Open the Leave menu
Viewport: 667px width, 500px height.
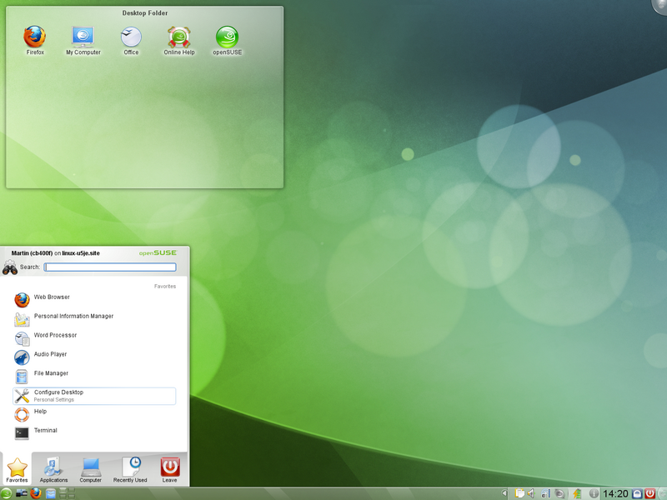168,468
